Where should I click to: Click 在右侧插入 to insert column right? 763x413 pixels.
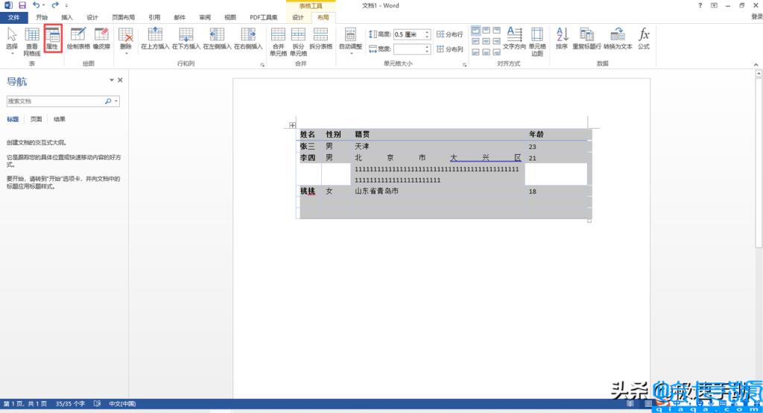[248, 37]
